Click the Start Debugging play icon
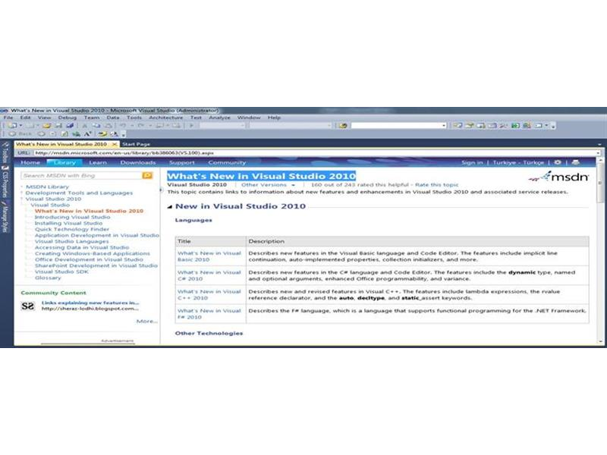 [191, 125]
